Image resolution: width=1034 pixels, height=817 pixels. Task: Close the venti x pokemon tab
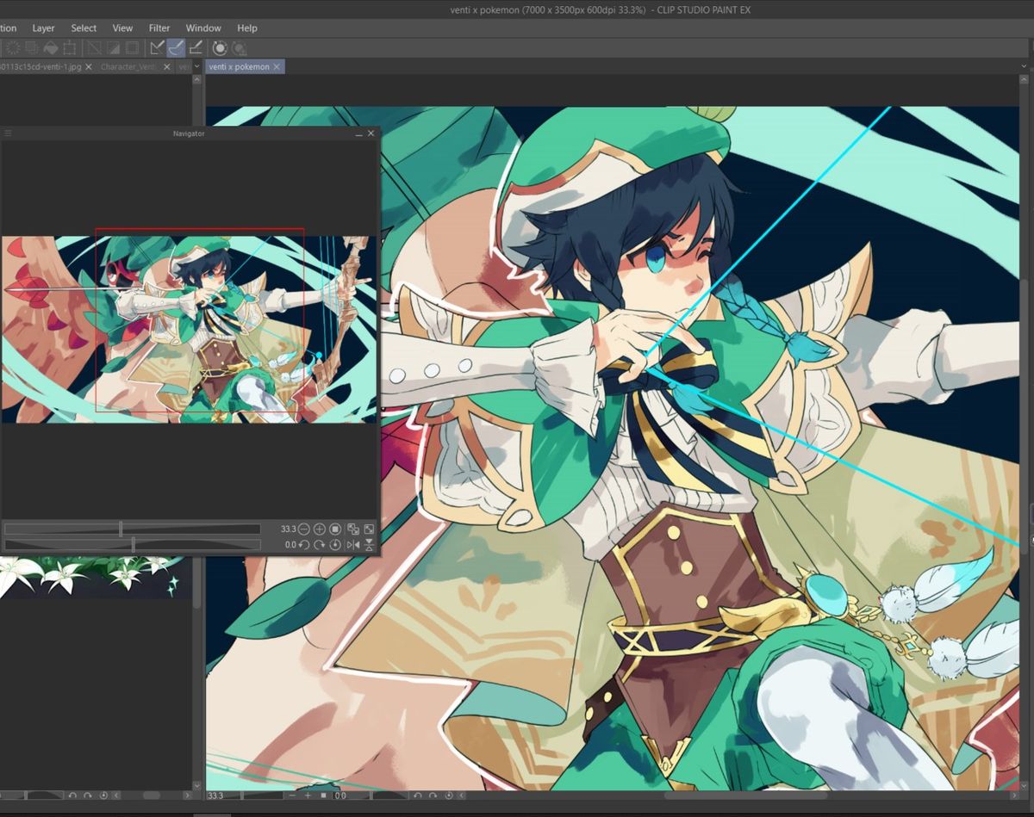pyautogui.click(x=277, y=66)
